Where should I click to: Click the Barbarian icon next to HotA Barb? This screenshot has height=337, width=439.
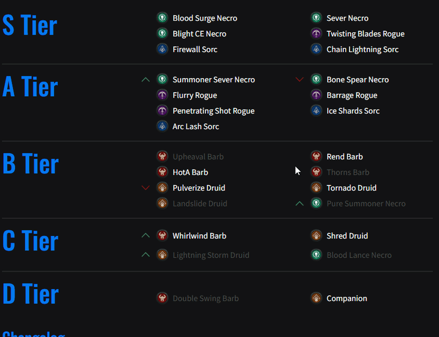[x=162, y=172]
